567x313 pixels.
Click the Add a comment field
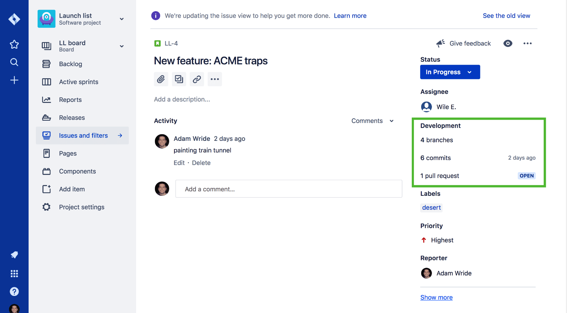pyautogui.click(x=289, y=189)
